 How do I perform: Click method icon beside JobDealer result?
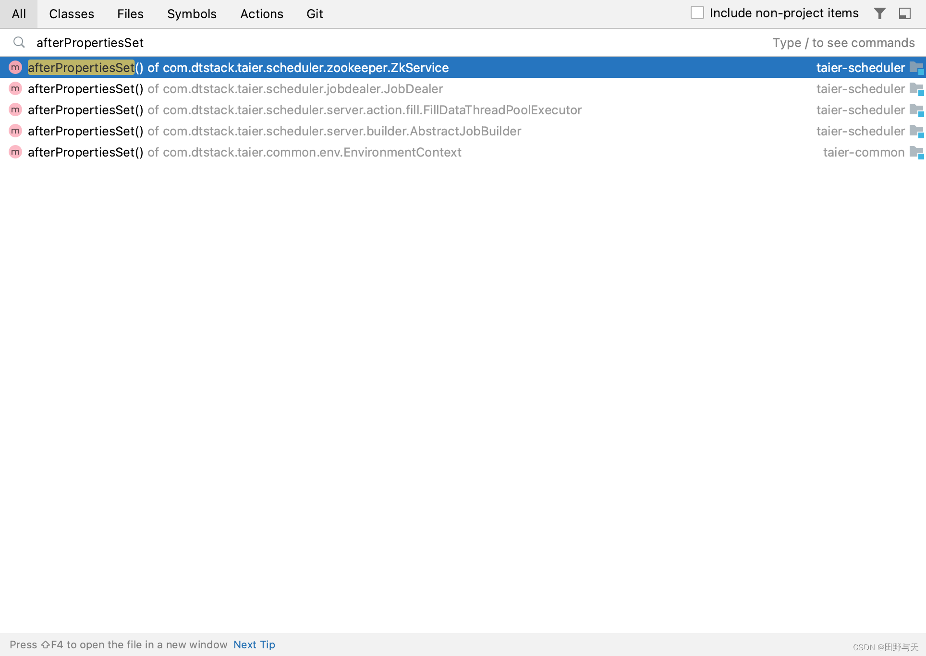tap(15, 89)
